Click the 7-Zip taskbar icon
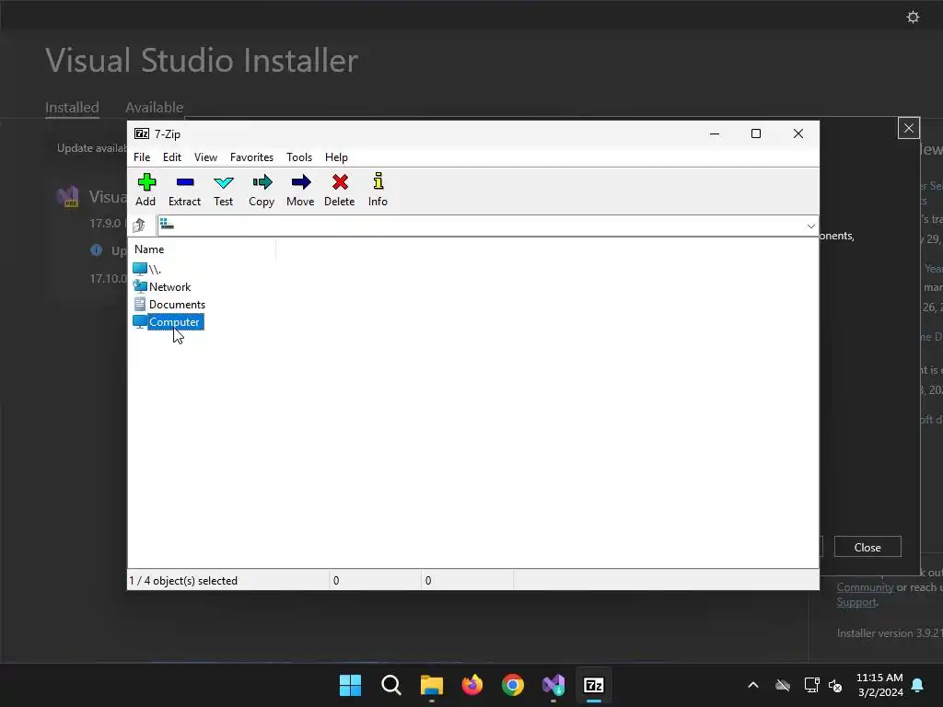The width and height of the screenshot is (943, 707). point(594,685)
